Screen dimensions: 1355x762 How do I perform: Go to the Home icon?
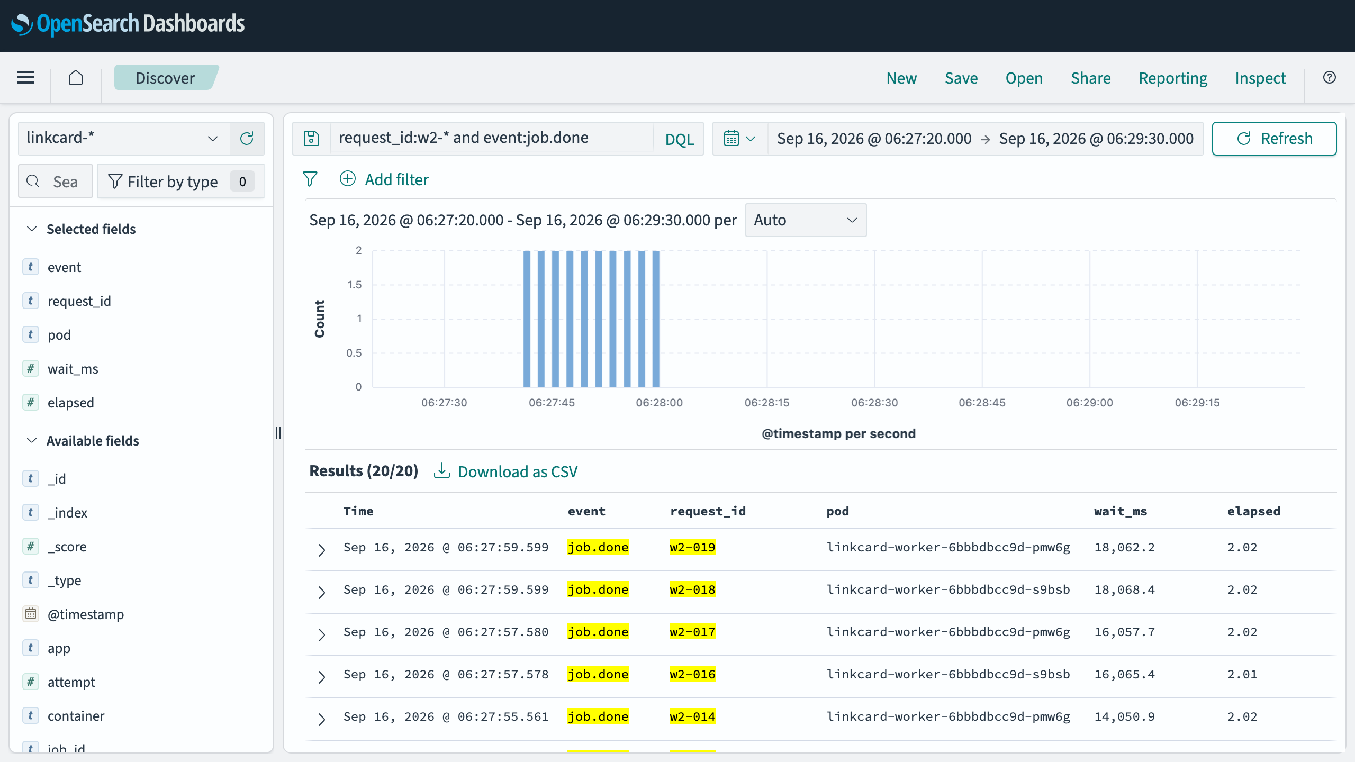coord(76,78)
